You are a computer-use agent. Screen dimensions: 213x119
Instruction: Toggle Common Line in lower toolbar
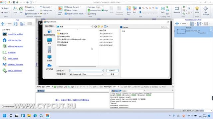(60, 87)
